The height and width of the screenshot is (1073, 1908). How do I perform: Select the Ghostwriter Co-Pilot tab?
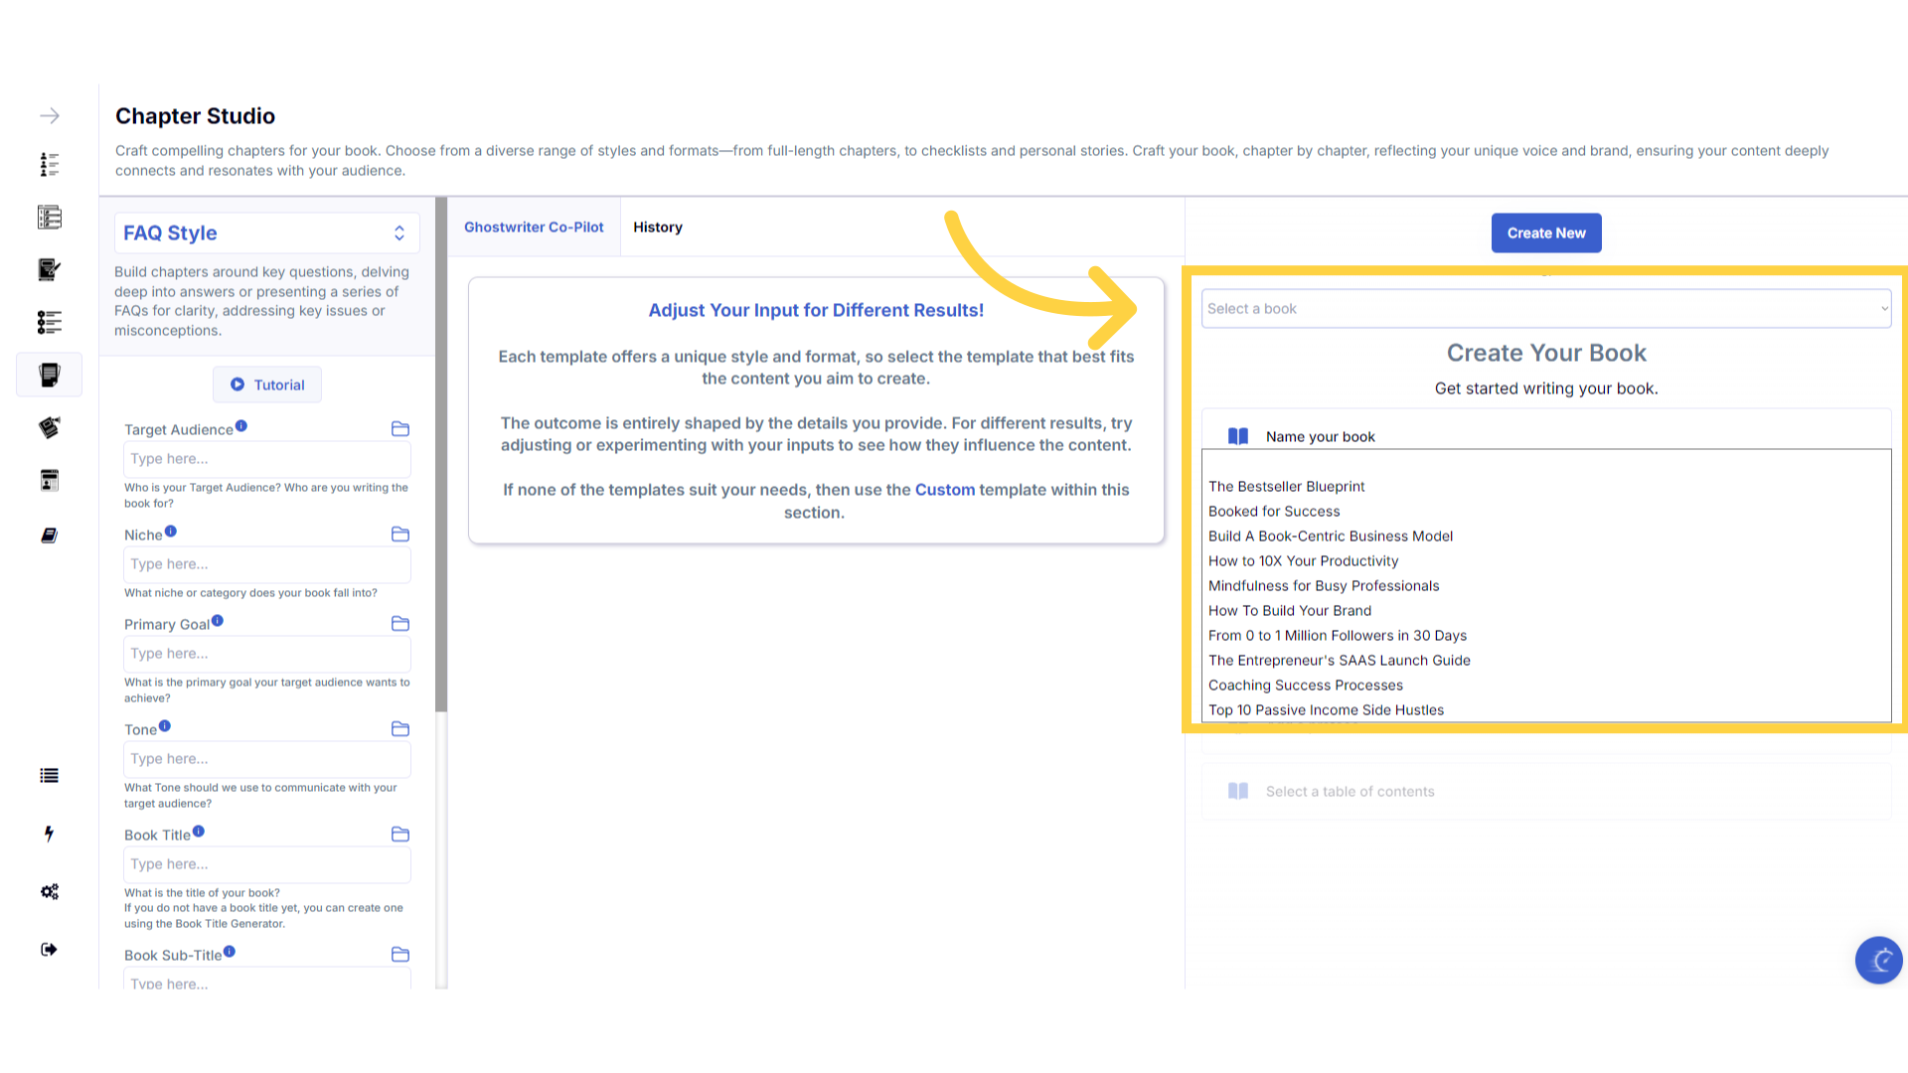click(534, 228)
